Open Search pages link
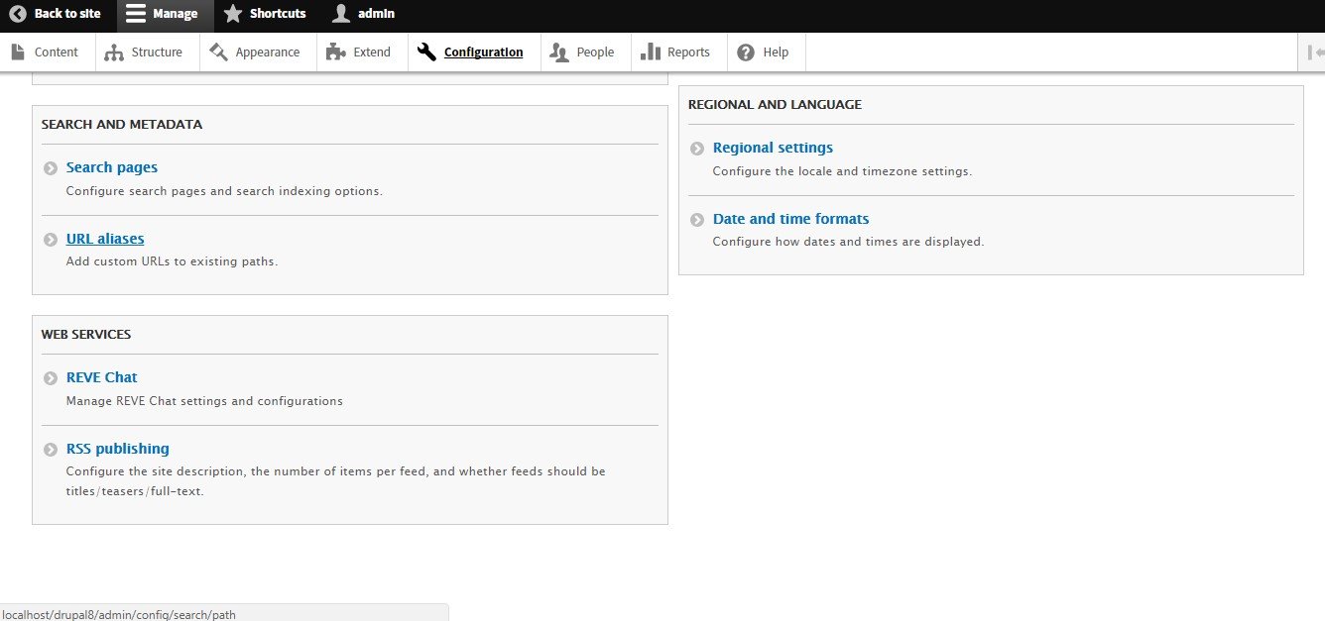1325x621 pixels. 111,167
